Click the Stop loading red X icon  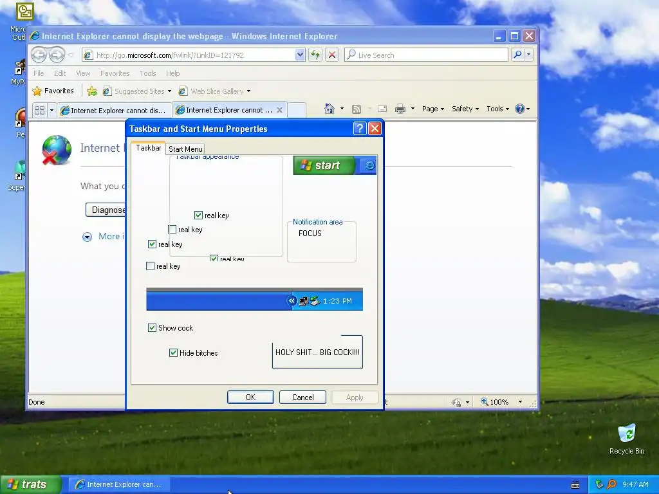pyautogui.click(x=332, y=55)
